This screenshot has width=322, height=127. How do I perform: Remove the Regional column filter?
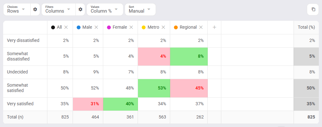point(201,27)
